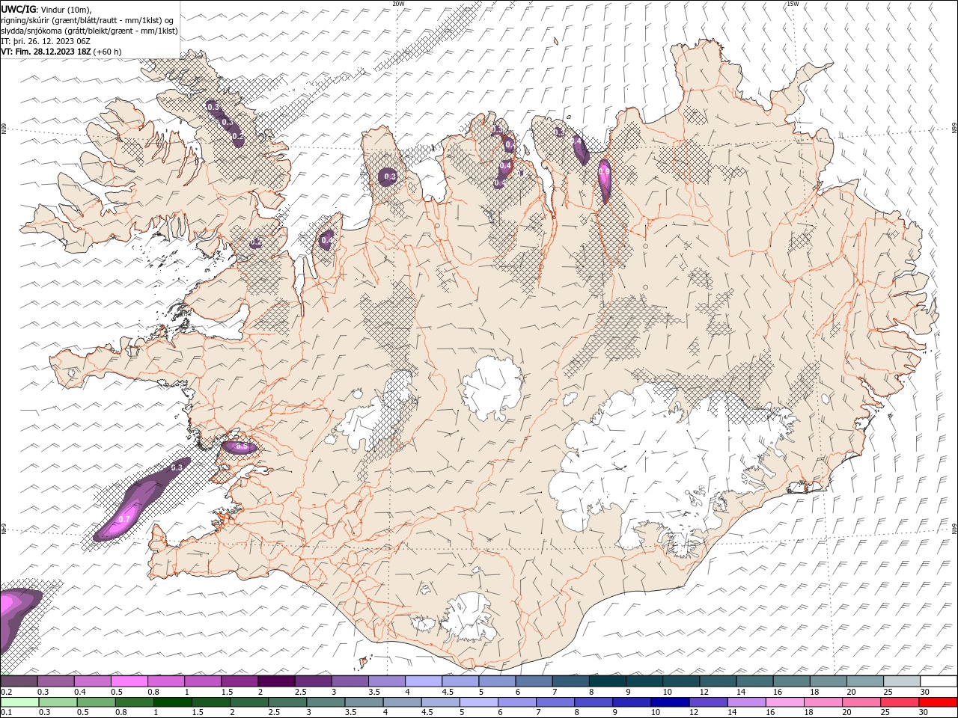Pick the lower legend 18 pink swatch
Screen dimensions: 958x718
coord(824,702)
